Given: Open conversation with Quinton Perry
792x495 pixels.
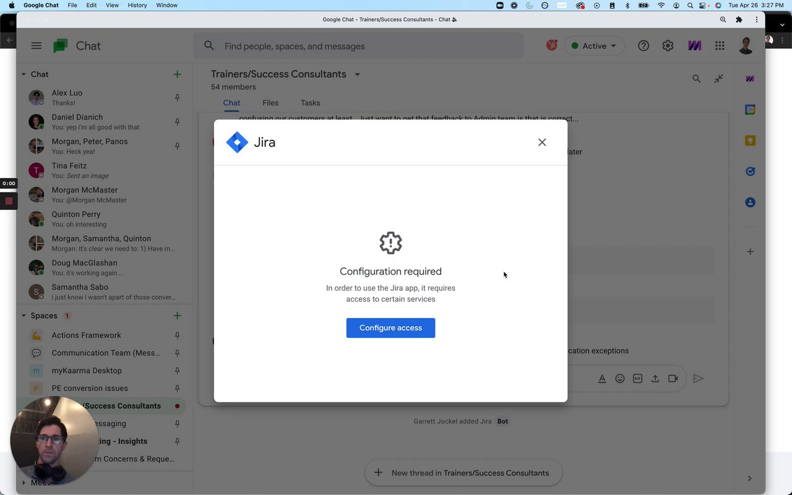Looking at the screenshot, I should tap(104, 219).
